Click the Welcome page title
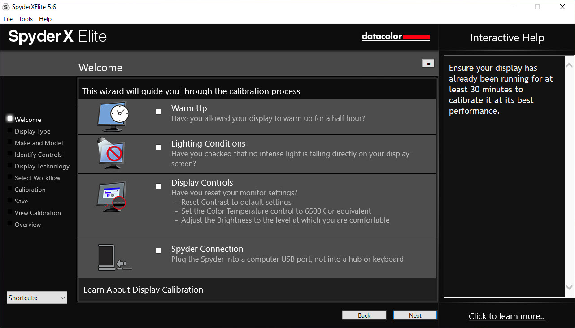This screenshot has height=328, width=575. [100, 68]
